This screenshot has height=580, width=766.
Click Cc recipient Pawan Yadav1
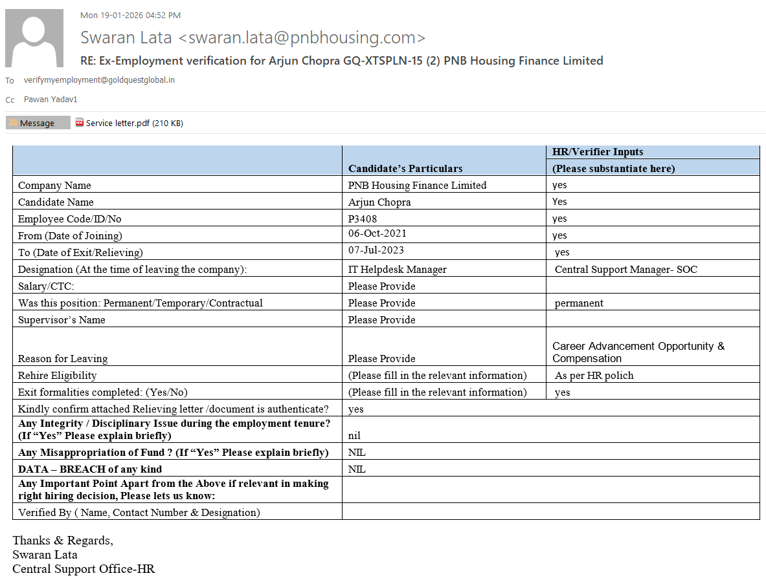[x=51, y=100]
